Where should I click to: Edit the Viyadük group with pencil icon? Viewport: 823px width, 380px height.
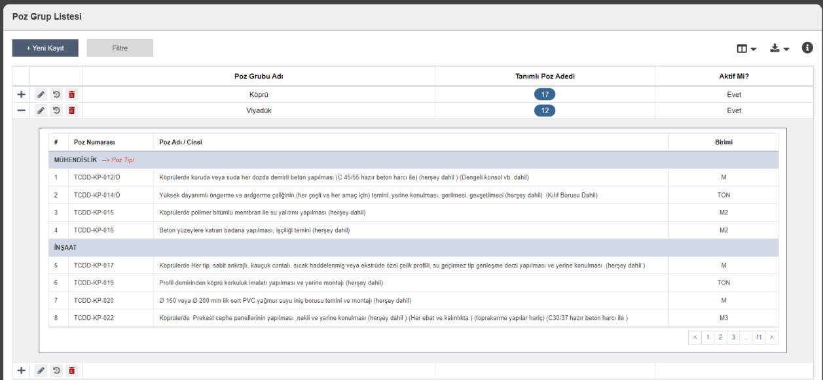coord(41,111)
